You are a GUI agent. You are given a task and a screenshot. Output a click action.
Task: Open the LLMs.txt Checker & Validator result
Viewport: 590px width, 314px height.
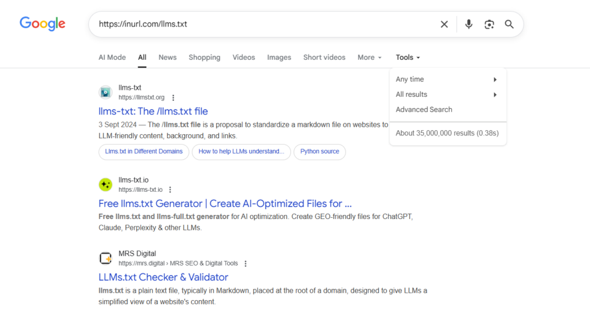(x=163, y=277)
